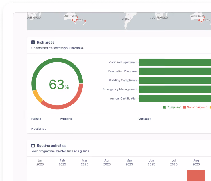Select the Aug 2025 timeline column
Screen dimensions: 211x181
pos(196,162)
